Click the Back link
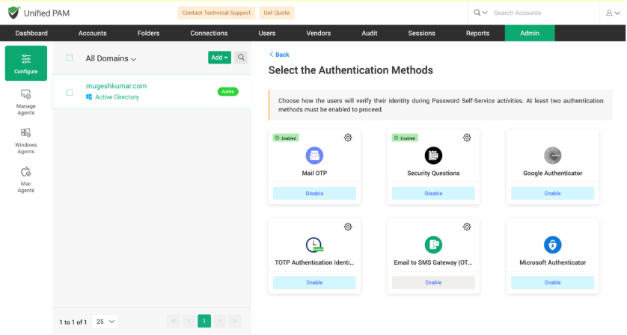 (x=279, y=55)
